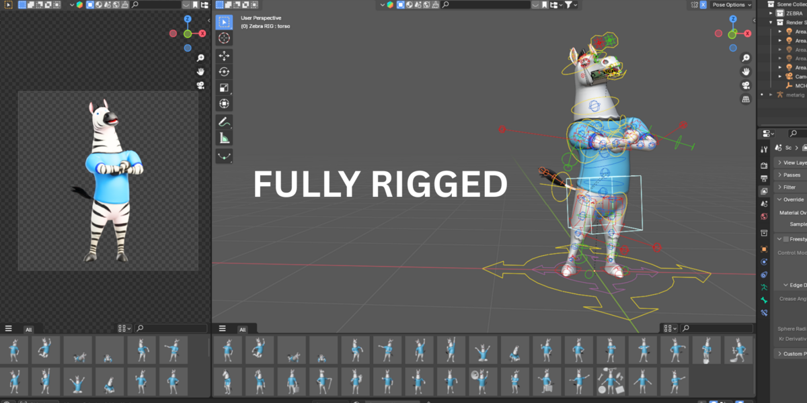Activate the 3D Cursor tool
The width and height of the screenshot is (807, 403).
224,38
